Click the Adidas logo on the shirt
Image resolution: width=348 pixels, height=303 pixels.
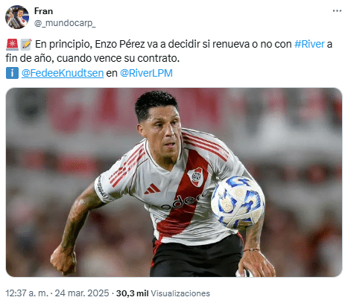tap(152, 189)
